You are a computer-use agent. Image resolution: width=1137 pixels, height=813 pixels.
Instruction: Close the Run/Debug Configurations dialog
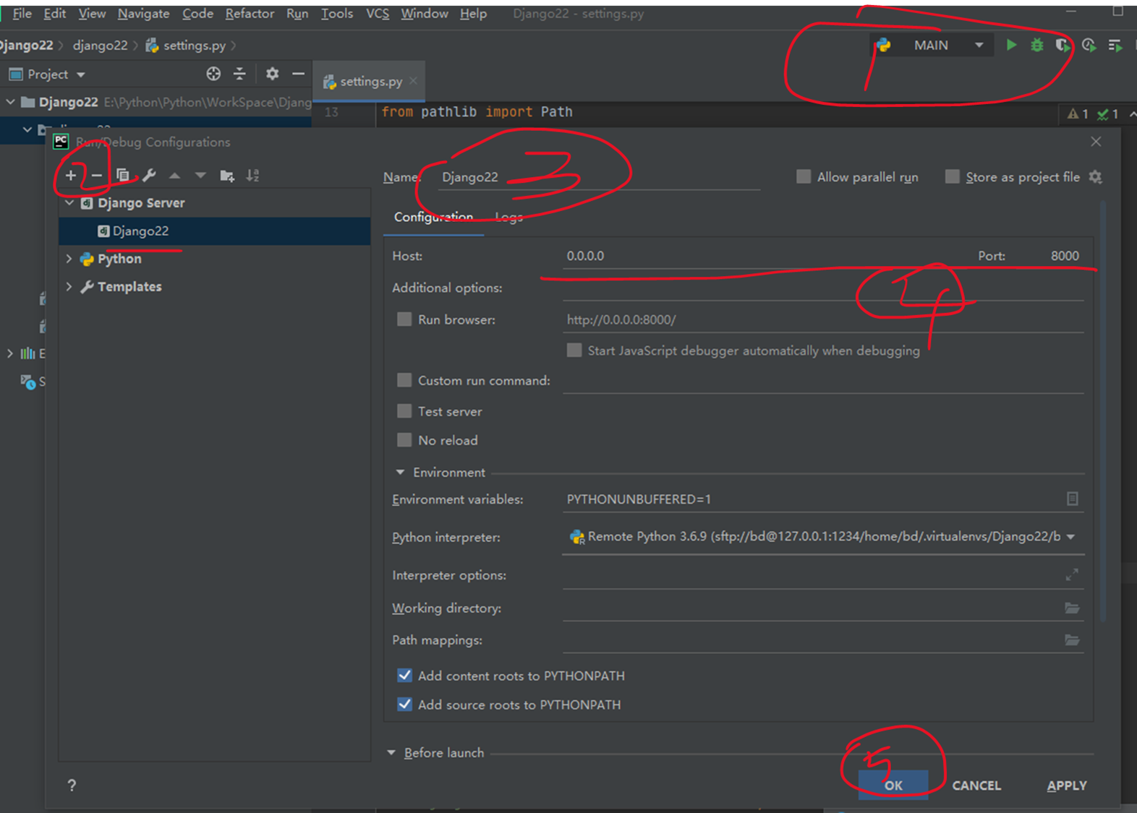tap(1096, 142)
